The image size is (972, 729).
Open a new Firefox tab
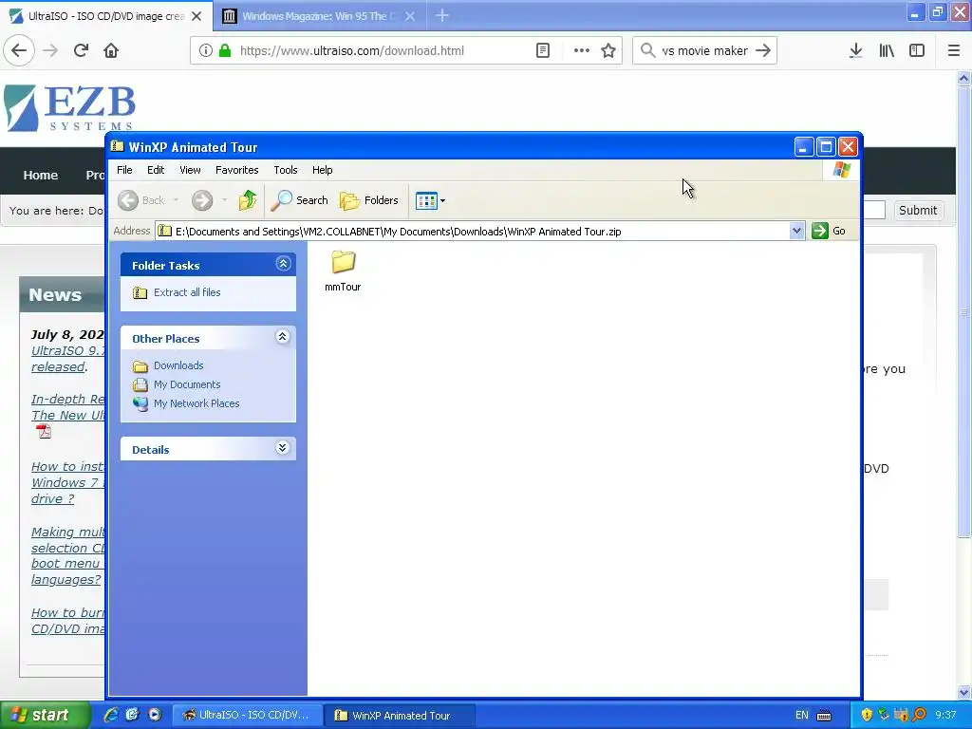(x=442, y=15)
